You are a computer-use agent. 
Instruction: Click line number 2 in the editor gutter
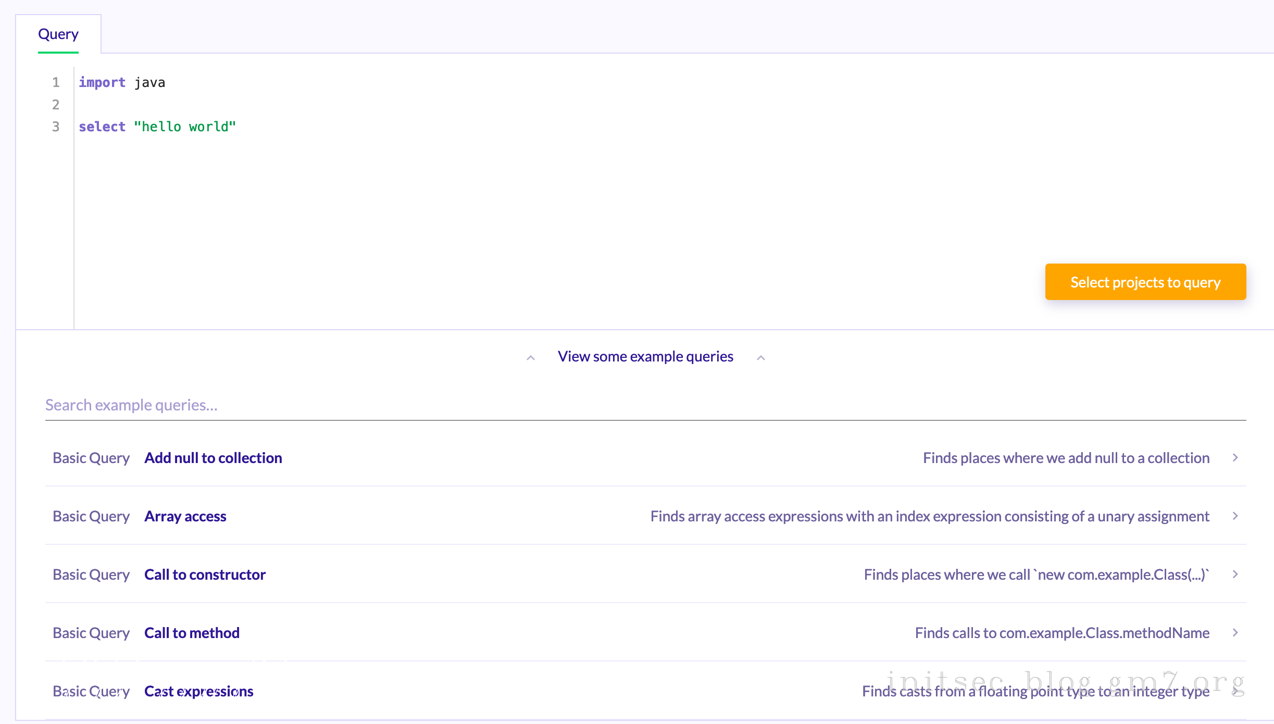coord(56,105)
